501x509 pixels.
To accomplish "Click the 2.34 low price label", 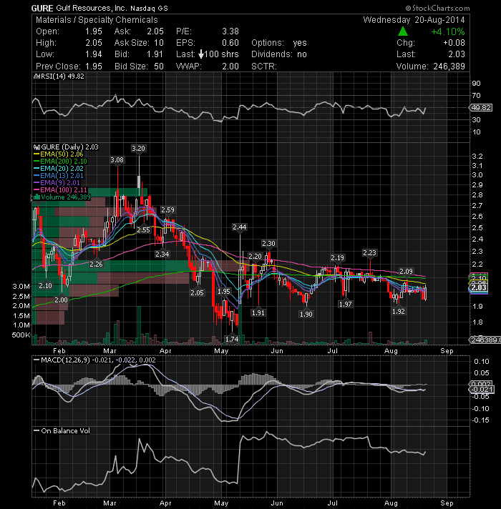I will pos(162,254).
